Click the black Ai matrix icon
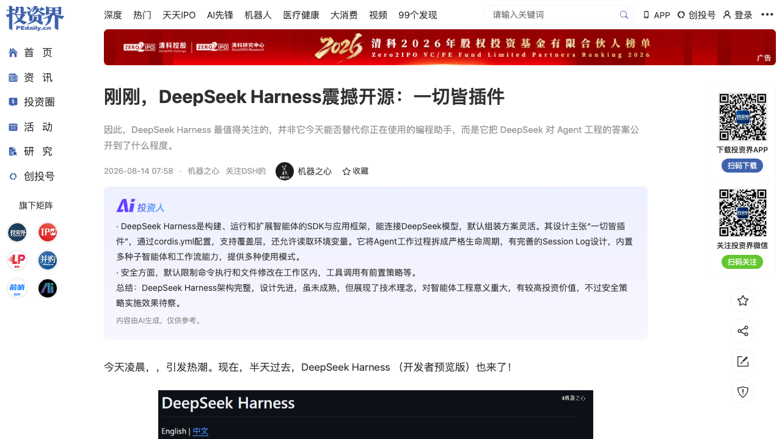 tap(48, 288)
